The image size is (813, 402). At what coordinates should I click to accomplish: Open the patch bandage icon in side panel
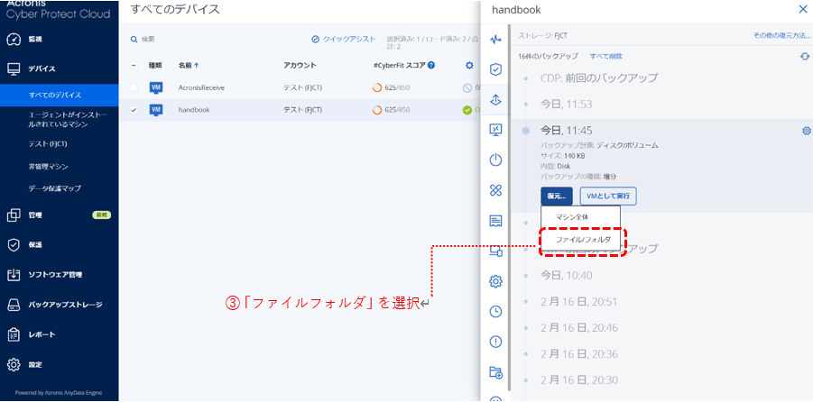click(x=495, y=190)
